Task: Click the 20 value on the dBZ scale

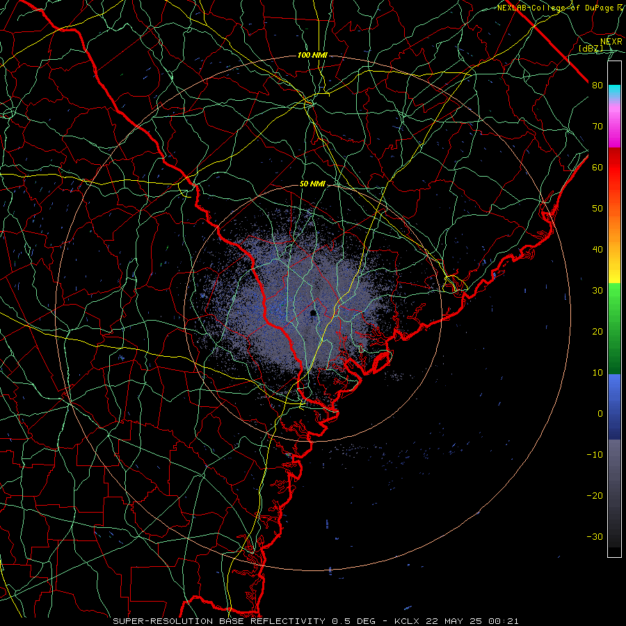Action: (x=597, y=332)
